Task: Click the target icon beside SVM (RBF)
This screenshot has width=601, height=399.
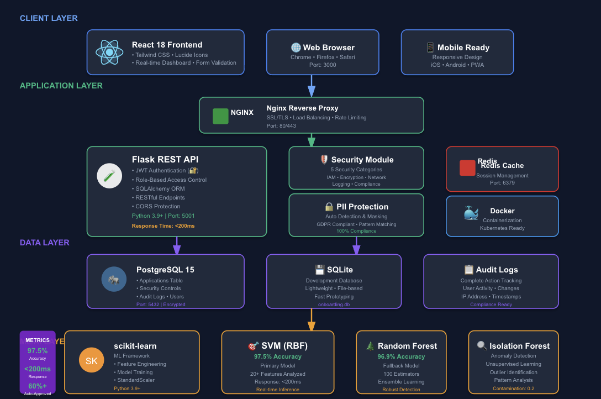Action: (254, 346)
